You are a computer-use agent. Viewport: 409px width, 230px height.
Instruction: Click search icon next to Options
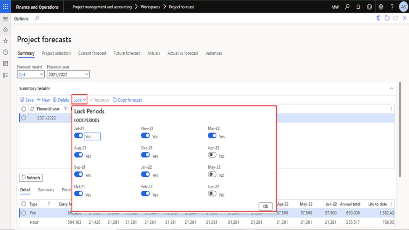tap(37, 19)
